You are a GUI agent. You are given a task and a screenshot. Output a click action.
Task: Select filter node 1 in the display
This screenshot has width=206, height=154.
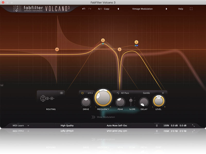point(136,42)
